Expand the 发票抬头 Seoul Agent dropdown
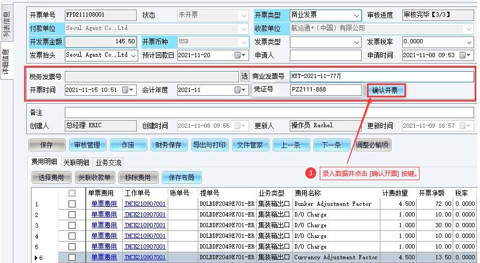The width and height of the screenshot is (480, 263). coord(133,55)
